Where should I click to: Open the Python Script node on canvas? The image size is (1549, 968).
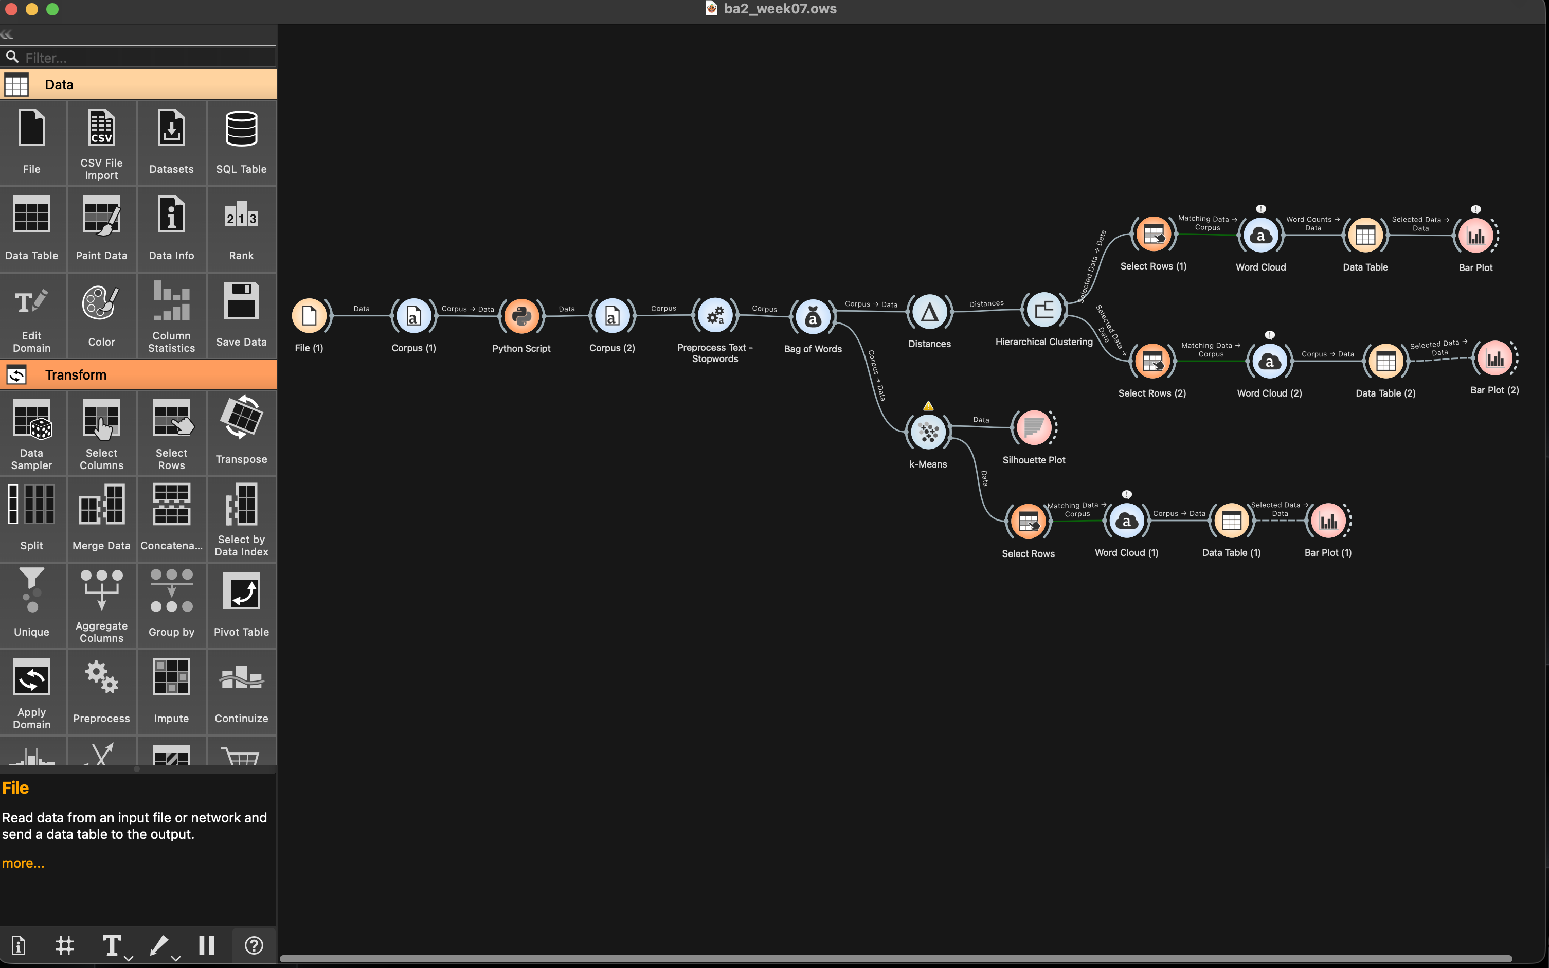click(521, 316)
